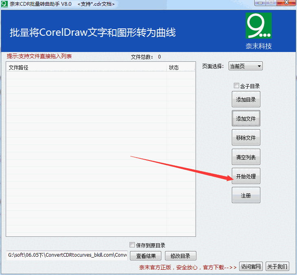Click the output path text field
This screenshot has height=275, width=297.
[67, 256]
